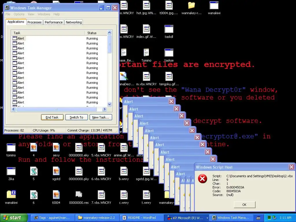
Task: Select the tengoku.gif... file icon
Action: 169,76
